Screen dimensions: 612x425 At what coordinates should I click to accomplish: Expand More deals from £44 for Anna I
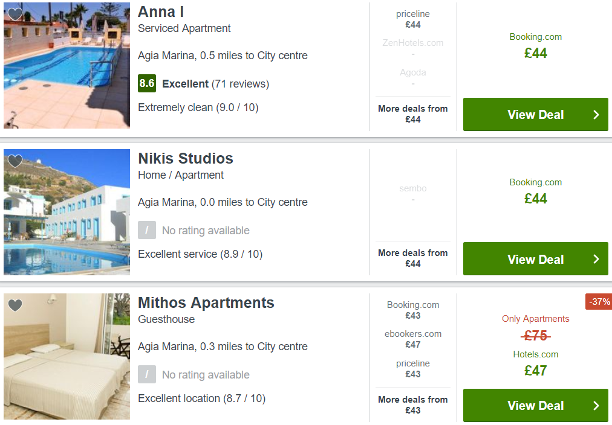(x=412, y=113)
